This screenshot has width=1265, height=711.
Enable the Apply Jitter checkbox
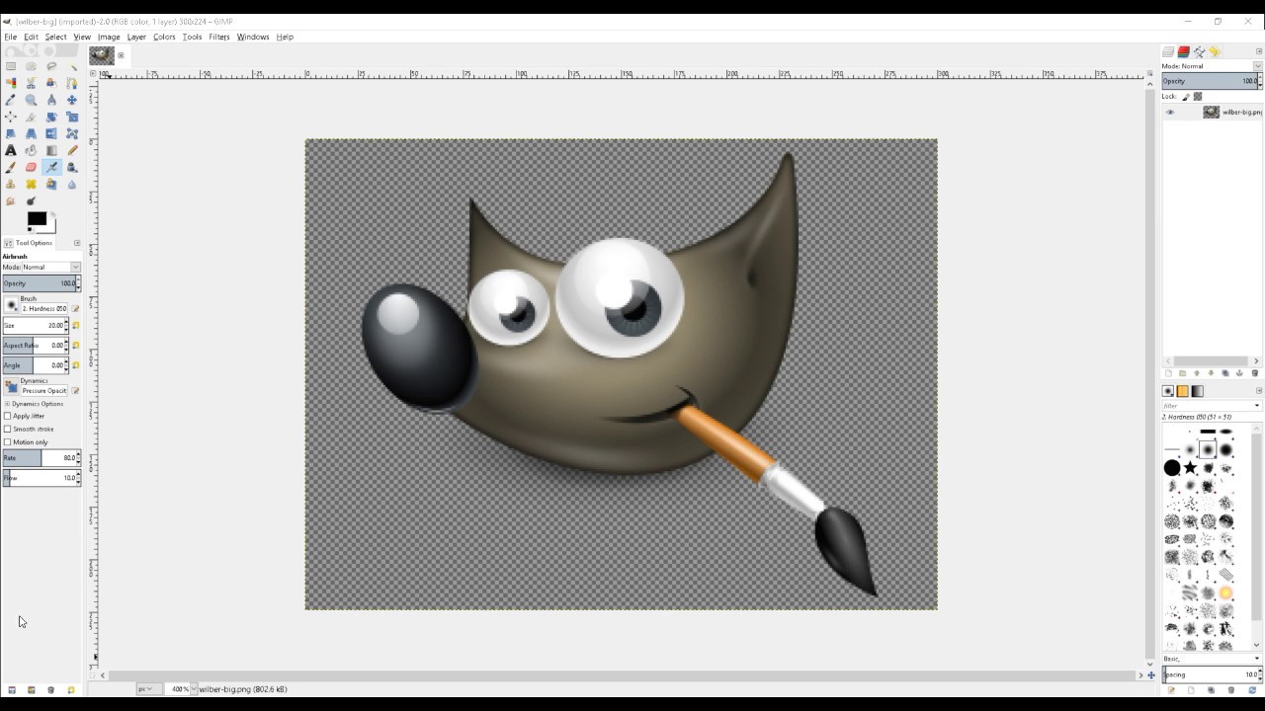coord(8,416)
